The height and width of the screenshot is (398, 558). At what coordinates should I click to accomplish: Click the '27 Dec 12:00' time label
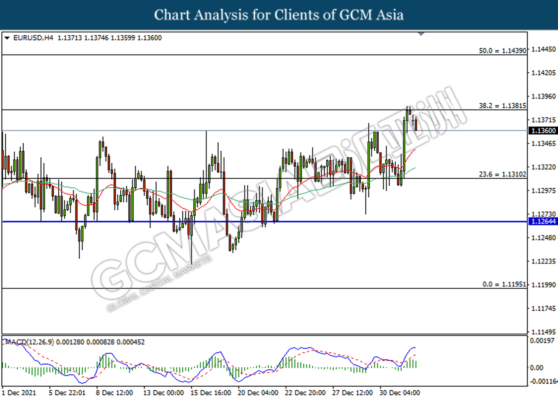(352, 393)
